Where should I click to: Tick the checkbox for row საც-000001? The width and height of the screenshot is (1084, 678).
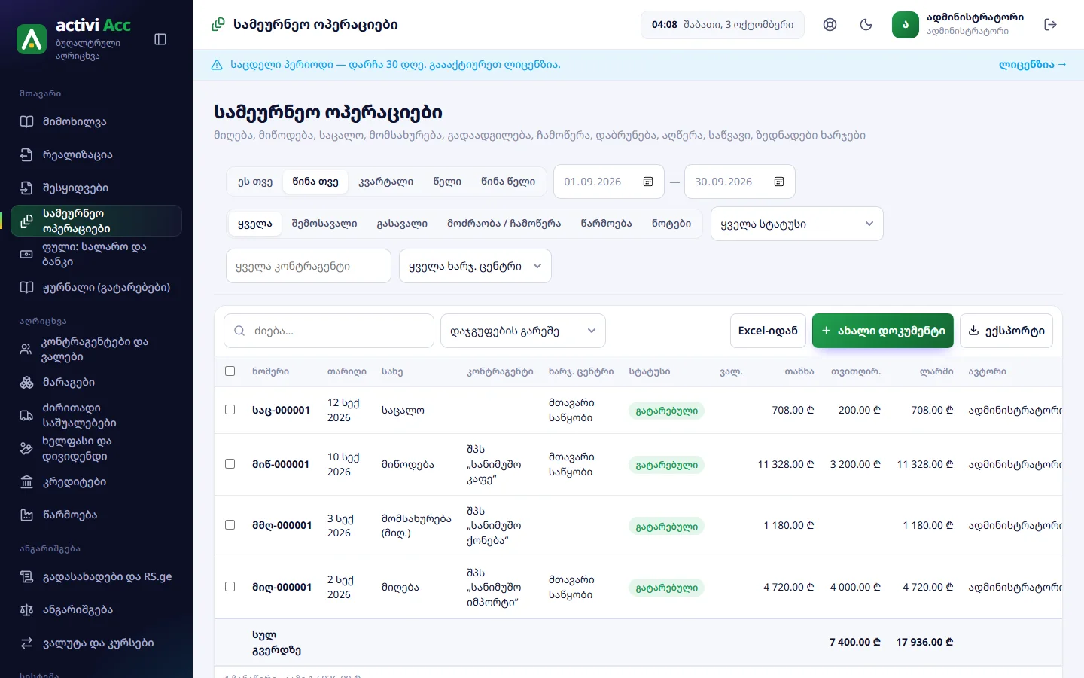230,410
